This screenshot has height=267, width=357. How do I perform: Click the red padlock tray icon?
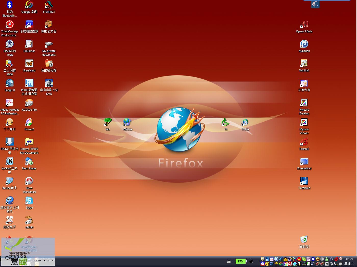[299, 259]
